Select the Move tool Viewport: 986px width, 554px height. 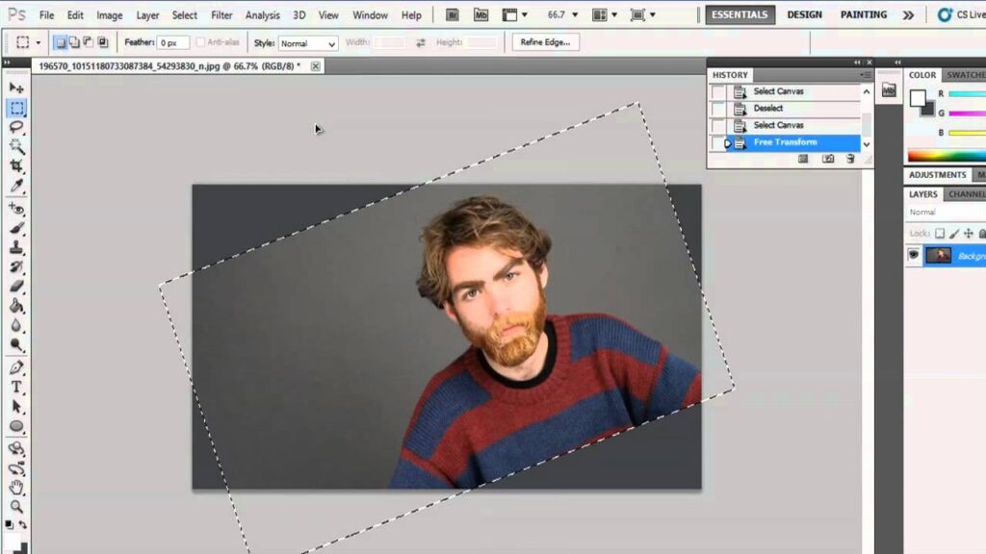tap(17, 88)
